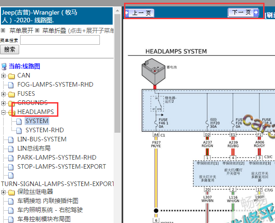The image size is (275, 223).
Task: Open 车内照明系统 - 右舵驾驶 entry
Action: click(x=50, y=210)
